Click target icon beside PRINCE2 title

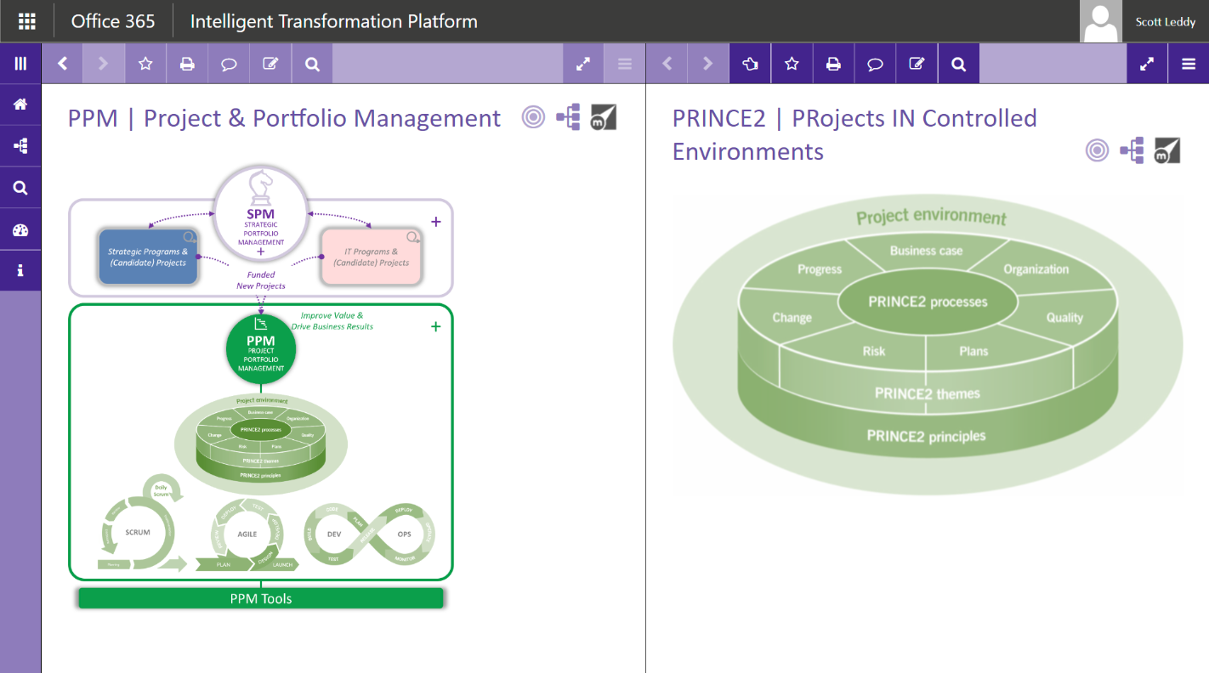tap(1097, 150)
